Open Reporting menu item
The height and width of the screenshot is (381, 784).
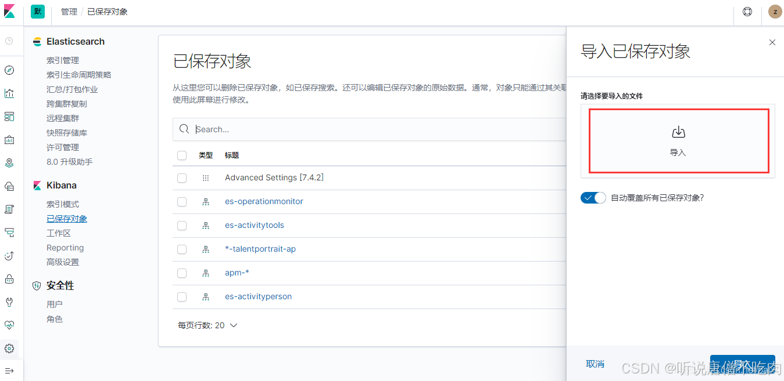pyautogui.click(x=65, y=248)
